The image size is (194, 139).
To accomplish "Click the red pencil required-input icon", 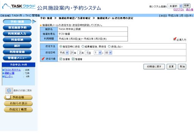I will coord(175,39).
